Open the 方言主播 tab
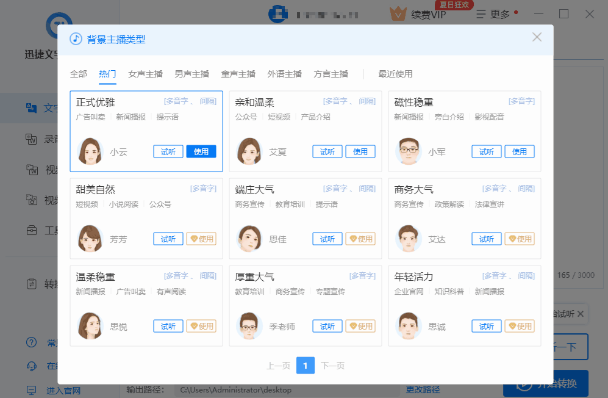 tap(331, 74)
